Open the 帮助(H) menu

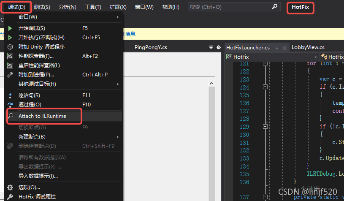(x=171, y=7)
